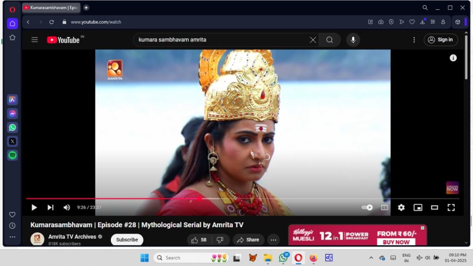Image resolution: width=473 pixels, height=266 pixels.
Task: Open File Explorer from taskbar
Action: (x=267, y=258)
